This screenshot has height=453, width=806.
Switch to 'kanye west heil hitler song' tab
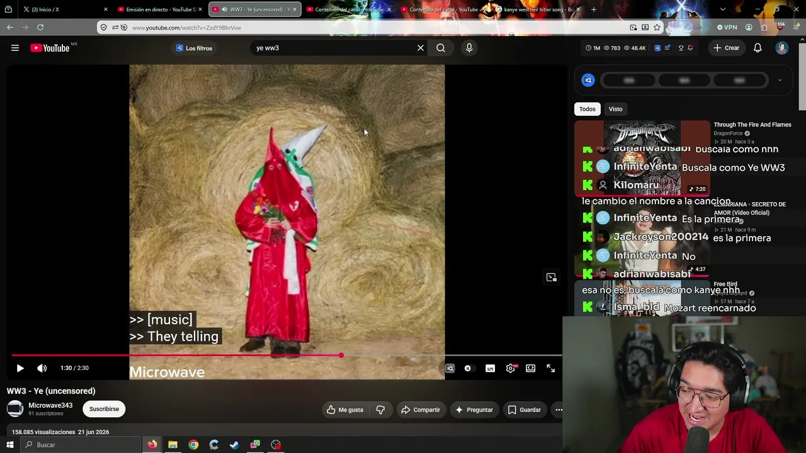coord(538,9)
